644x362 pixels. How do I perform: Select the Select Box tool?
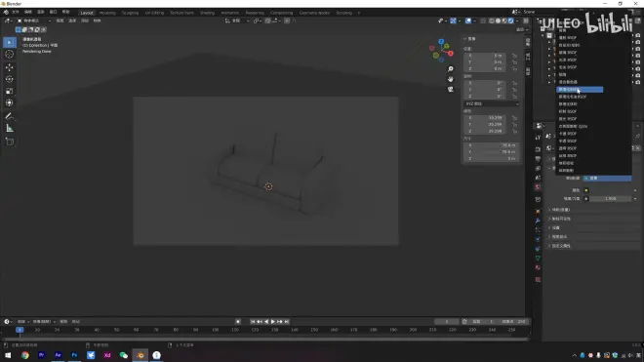click(10, 42)
